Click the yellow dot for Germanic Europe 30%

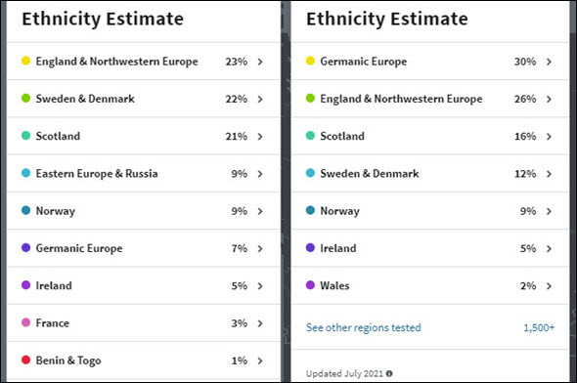coord(310,61)
